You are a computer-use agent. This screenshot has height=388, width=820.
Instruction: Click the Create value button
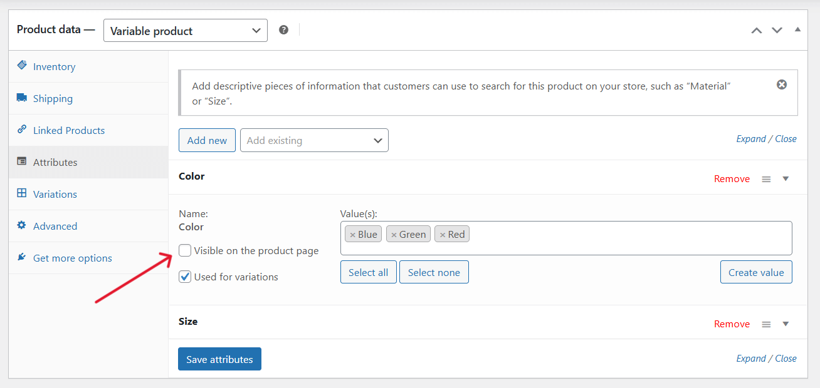(x=756, y=272)
